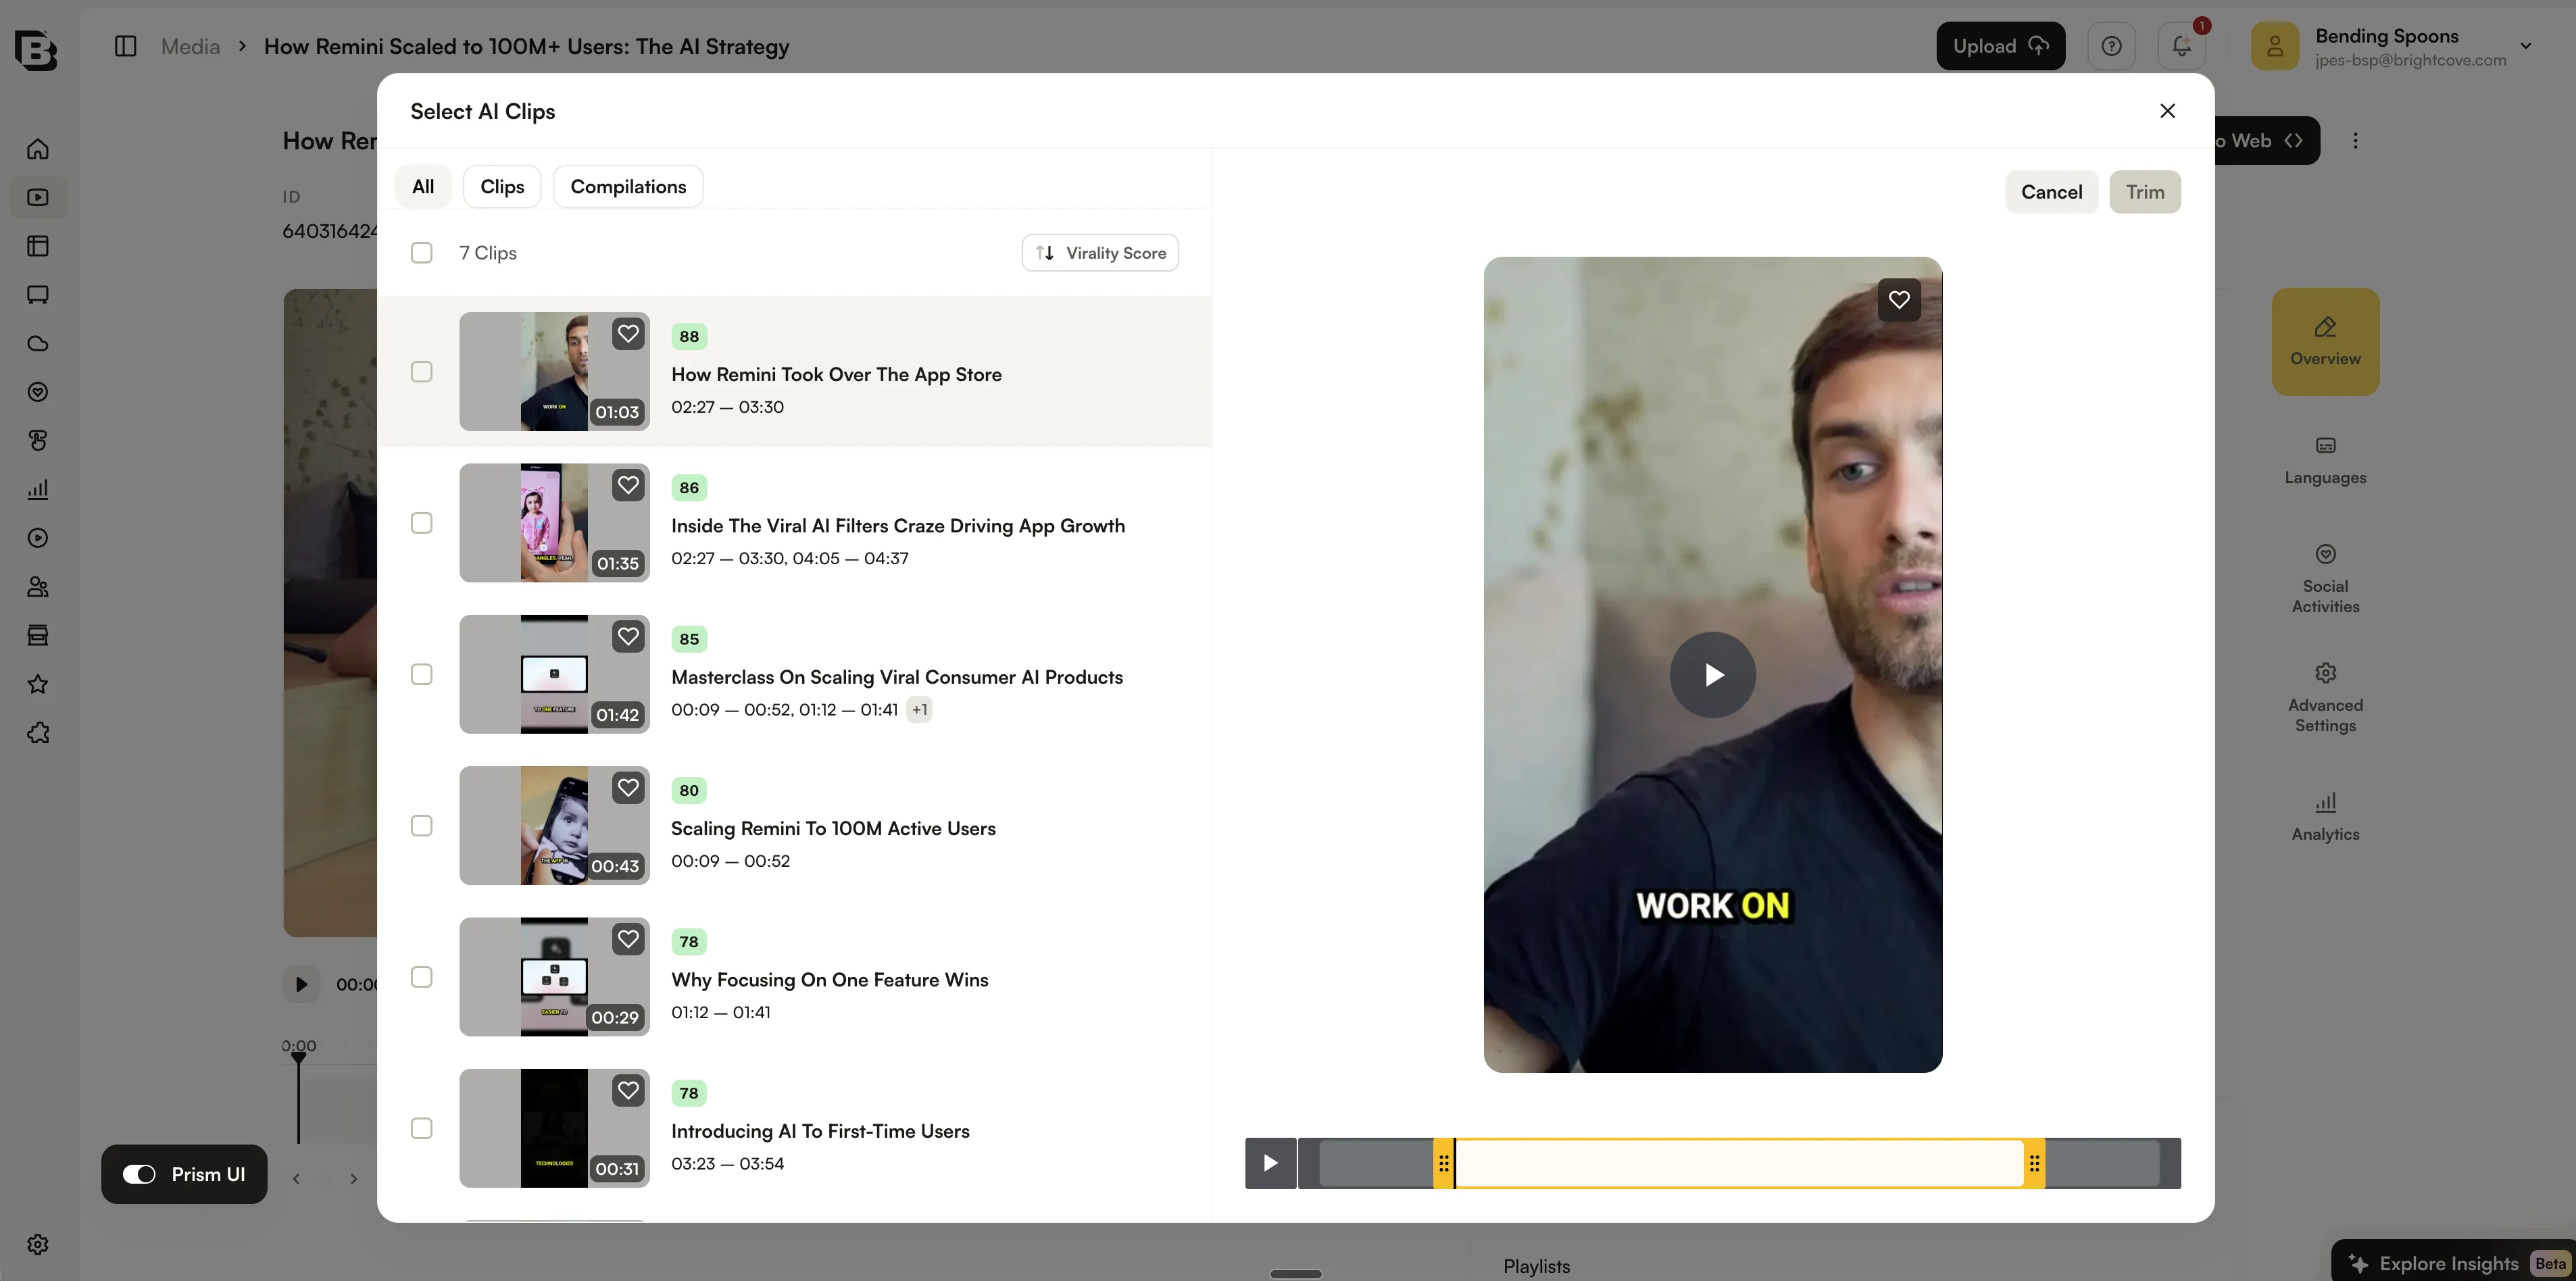Screen dimensions: 2576x1281
Task: Open the Help question mark icon
Action: [2111, 46]
